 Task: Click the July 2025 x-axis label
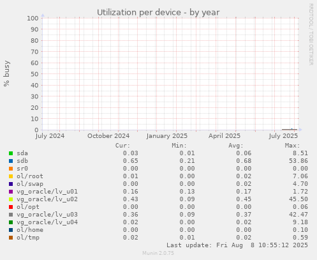pyautogui.click(x=283, y=136)
